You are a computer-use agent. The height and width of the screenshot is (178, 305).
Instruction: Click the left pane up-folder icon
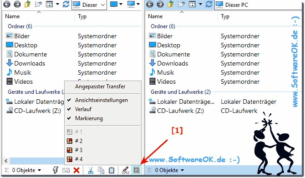pos(27,4)
